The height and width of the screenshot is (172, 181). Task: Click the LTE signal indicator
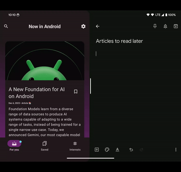(160, 15)
